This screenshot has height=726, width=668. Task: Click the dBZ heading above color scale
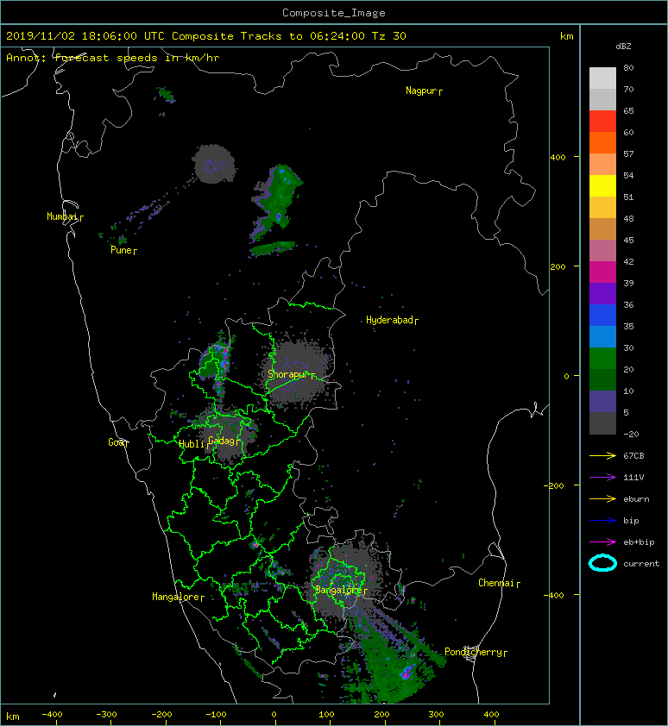click(623, 47)
